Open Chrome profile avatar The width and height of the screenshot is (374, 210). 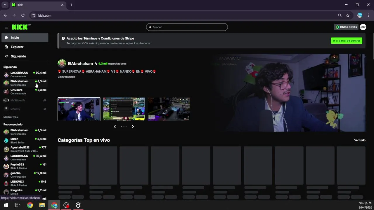click(360, 15)
